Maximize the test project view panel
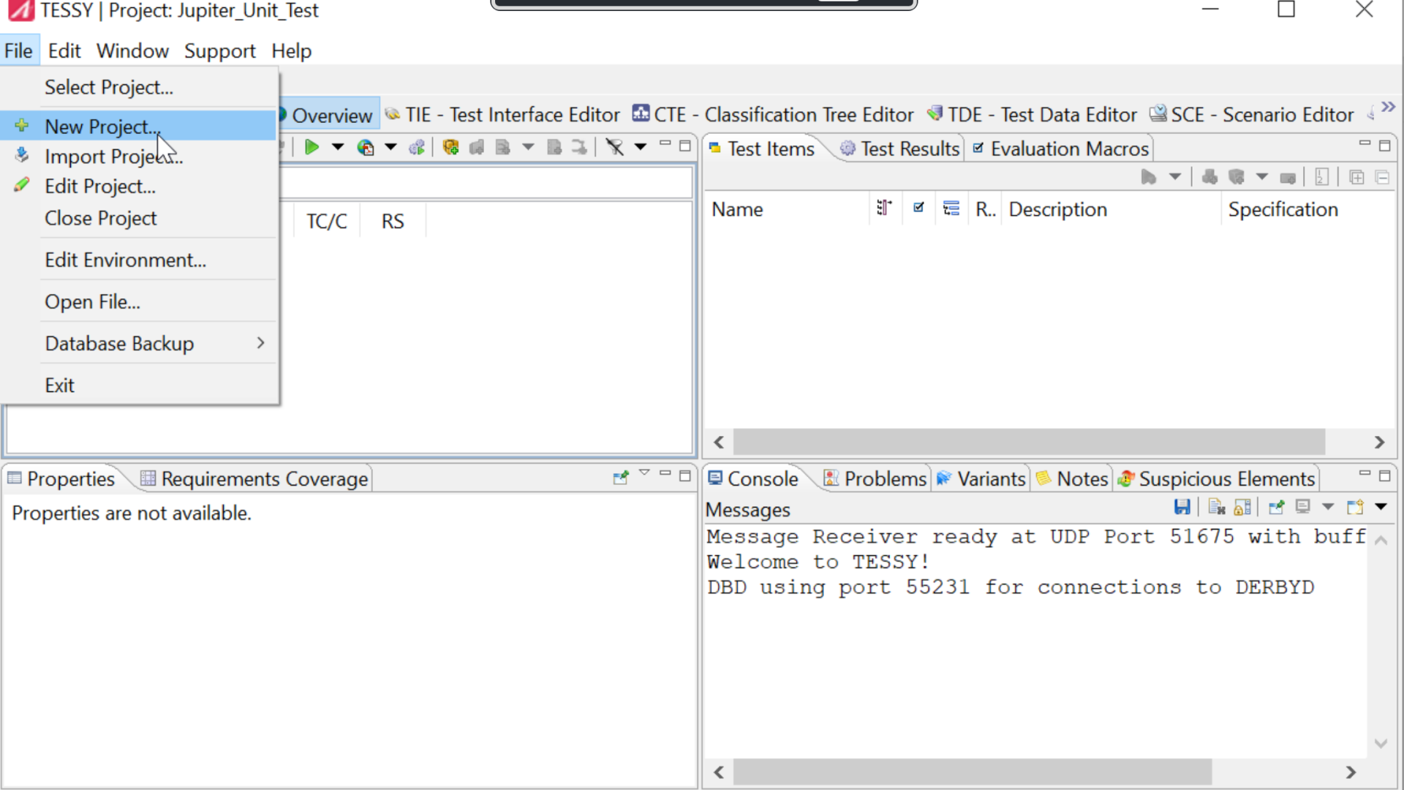Screen dimensions: 1404x790 pos(685,146)
